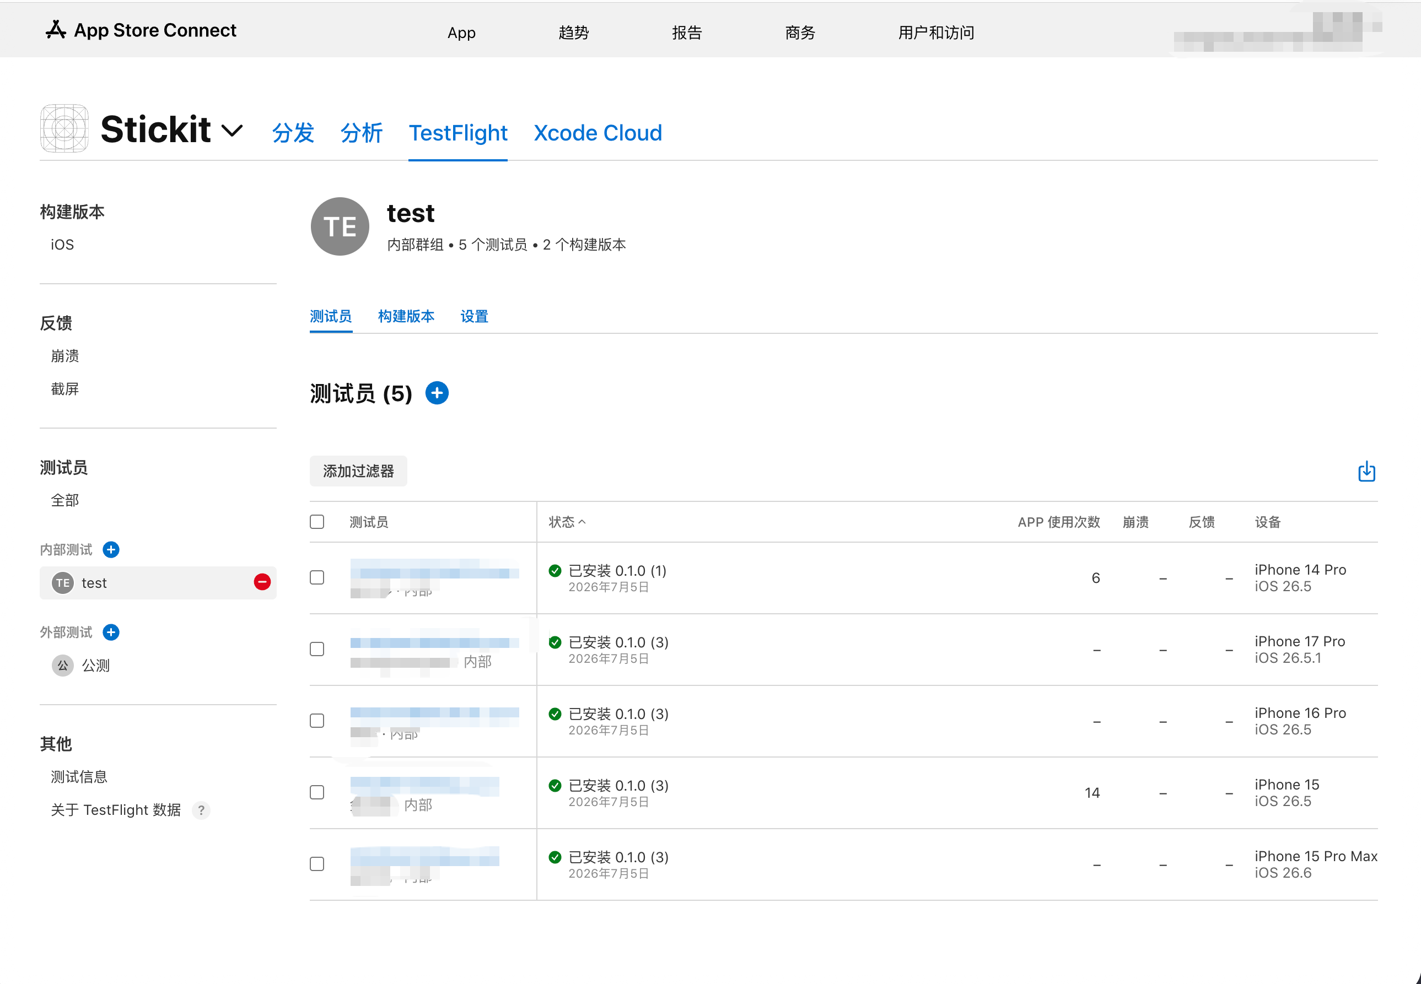Add a new tester with plus icon beside 测试员 (5)
This screenshot has width=1421, height=984.
[437, 393]
